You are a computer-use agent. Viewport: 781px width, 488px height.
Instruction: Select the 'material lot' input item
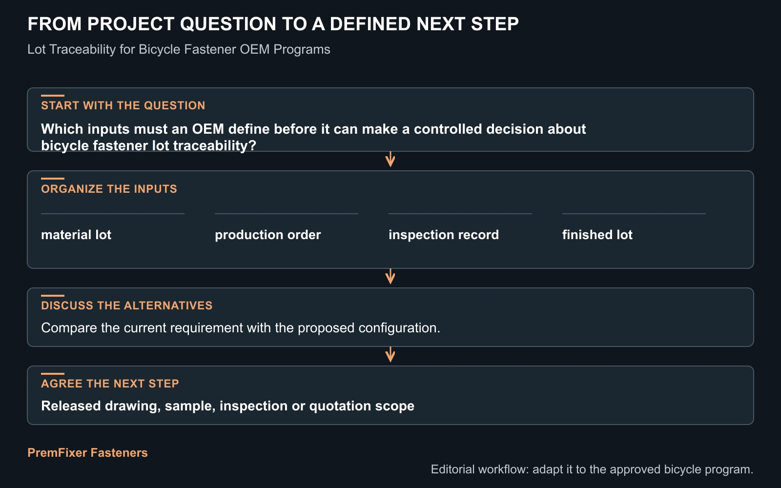coord(76,235)
